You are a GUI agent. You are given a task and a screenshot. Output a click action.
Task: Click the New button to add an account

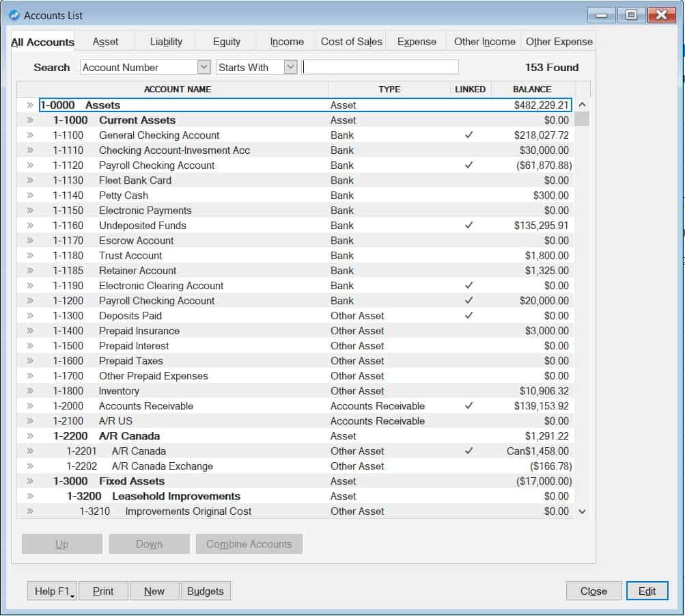154,591
